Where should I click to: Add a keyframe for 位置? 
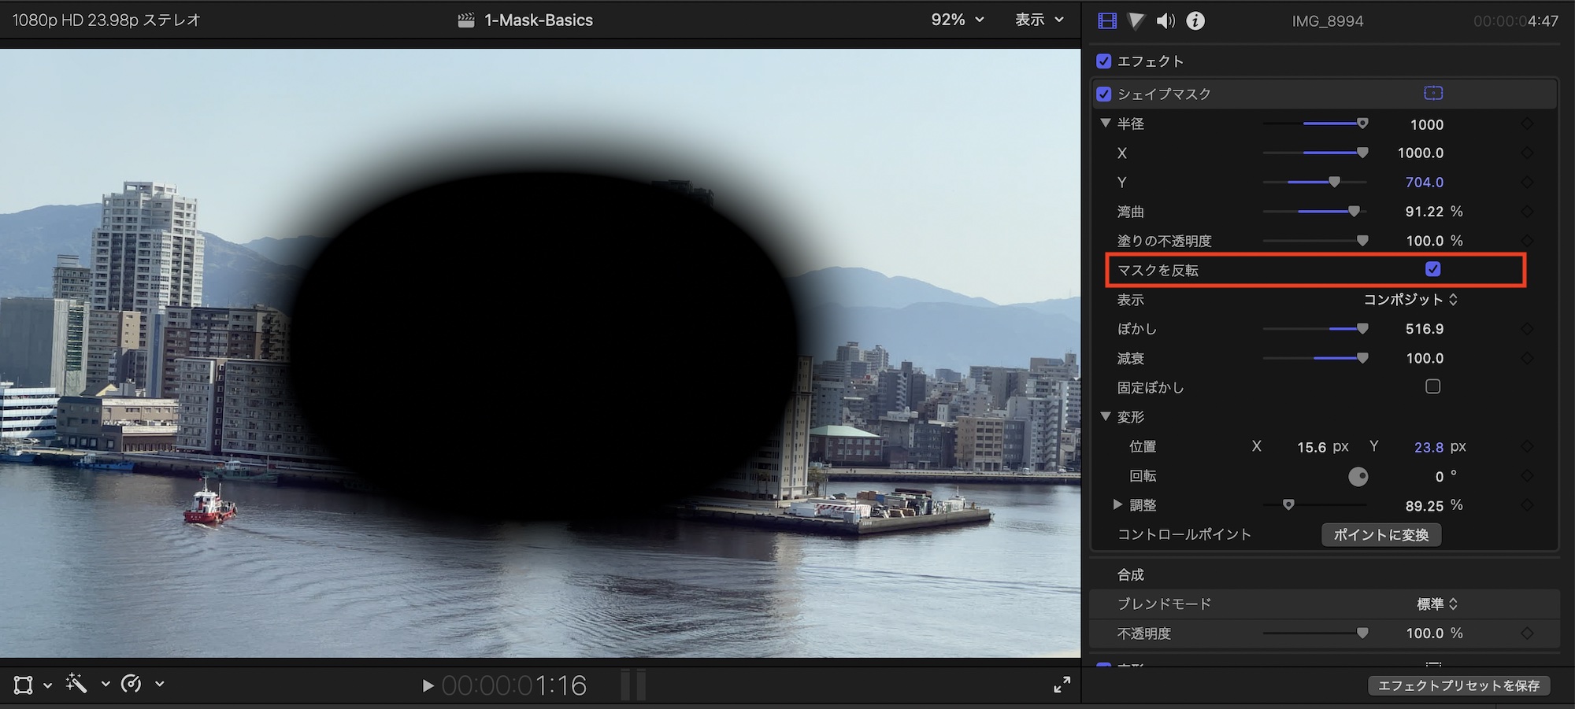point(1527,446)
